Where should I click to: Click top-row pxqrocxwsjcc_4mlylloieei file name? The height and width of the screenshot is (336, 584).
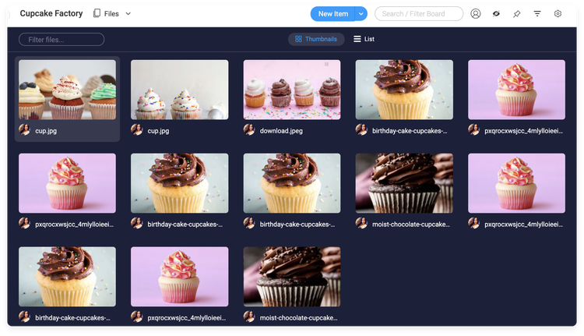[524, 131]
